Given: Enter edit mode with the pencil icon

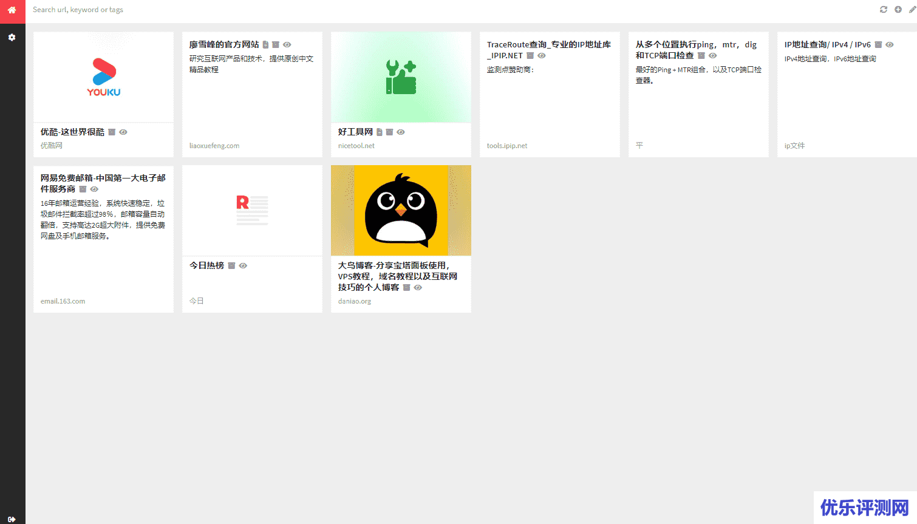Looking at the screenshot, I should pos(912,9).
